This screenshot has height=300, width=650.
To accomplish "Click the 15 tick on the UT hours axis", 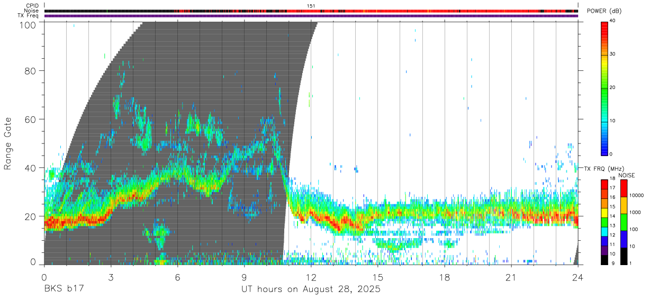I will 378,278.
